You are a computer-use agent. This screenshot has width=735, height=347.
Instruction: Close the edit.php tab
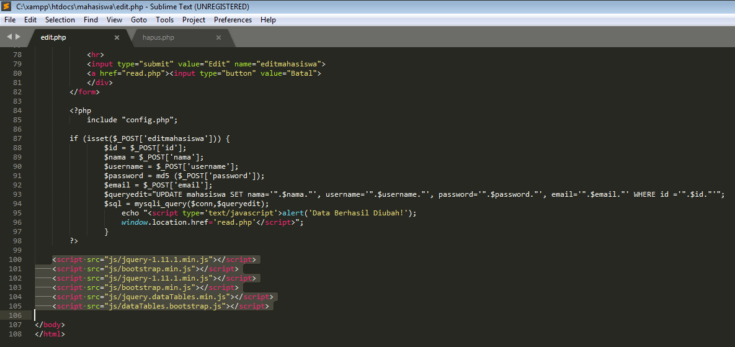[x=117, y=37]
